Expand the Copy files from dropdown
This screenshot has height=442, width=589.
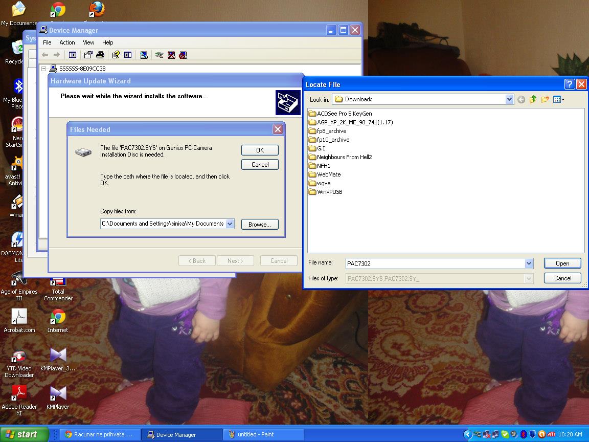230,224
